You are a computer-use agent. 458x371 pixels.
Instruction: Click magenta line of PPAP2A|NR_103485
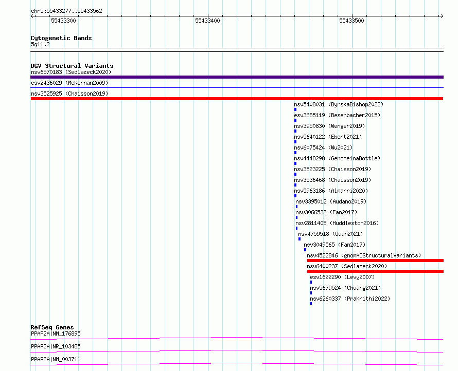click(x=237, y=351)
